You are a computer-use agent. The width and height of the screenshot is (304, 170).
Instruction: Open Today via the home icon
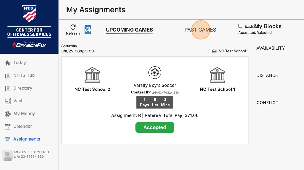coord(8,63)
